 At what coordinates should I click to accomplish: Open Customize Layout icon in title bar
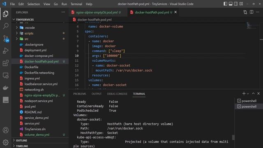[x=241, y=4]
